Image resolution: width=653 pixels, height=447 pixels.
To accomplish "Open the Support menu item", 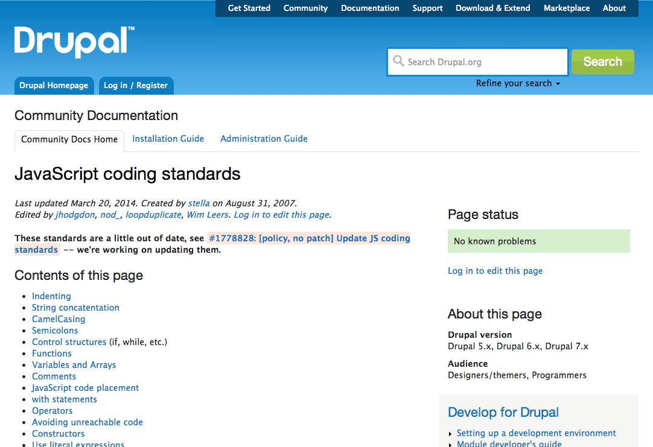I will tap(427, 8).
